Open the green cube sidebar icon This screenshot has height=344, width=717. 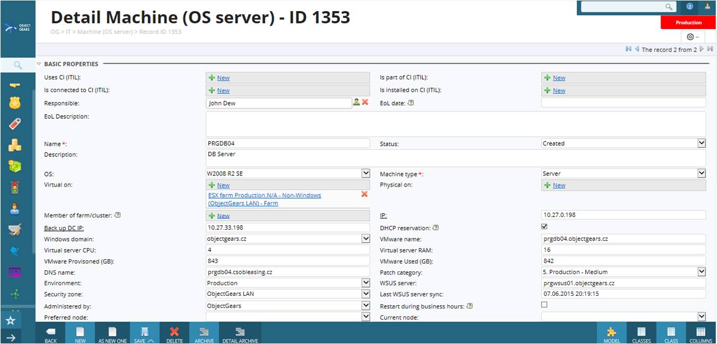(15, 166)
